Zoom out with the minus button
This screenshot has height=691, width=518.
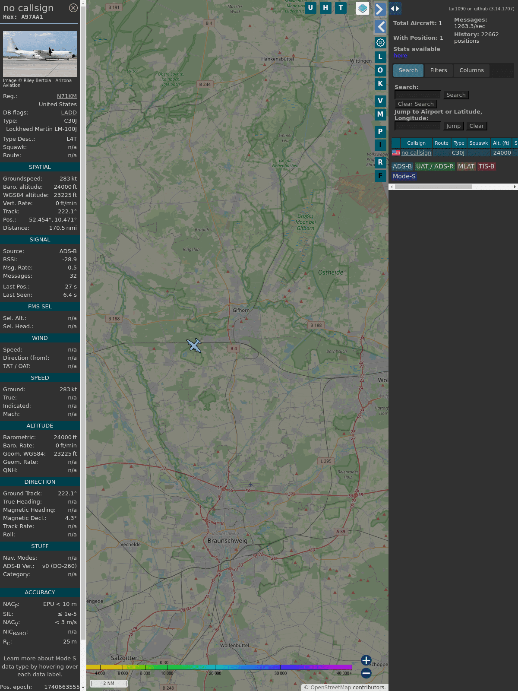[x=366, y=673]
